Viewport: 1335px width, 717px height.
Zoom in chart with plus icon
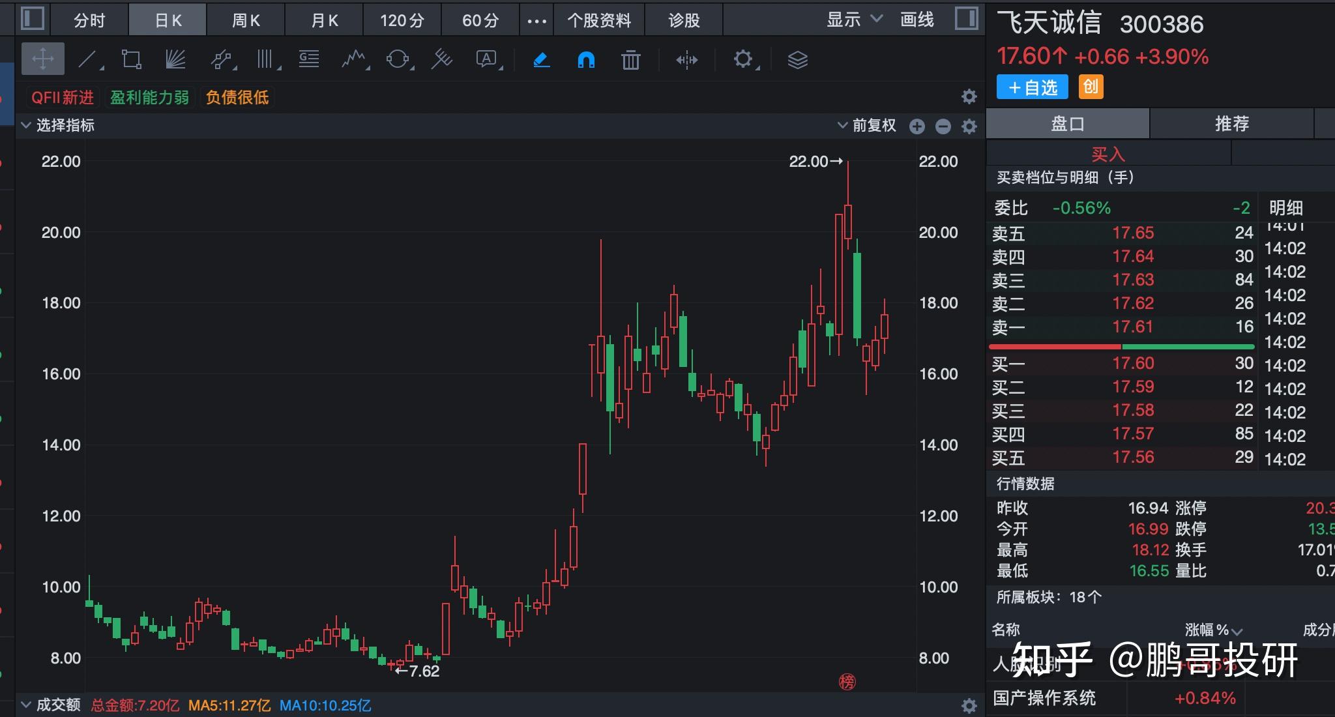917,126
